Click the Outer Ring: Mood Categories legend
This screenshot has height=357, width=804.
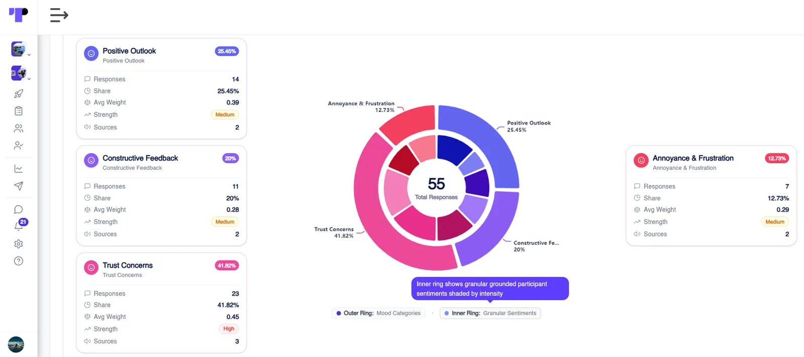pyautogui.click(x=378, y=313)
